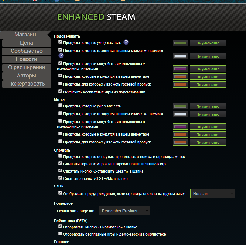This screenshot has height=245, width=246.
Task: Toggle the other-language page warning checkbox
Action: [60, 193]
